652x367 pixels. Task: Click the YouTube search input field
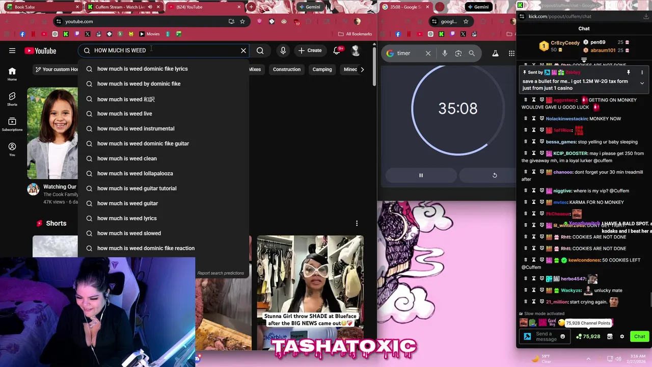(163, 50)
